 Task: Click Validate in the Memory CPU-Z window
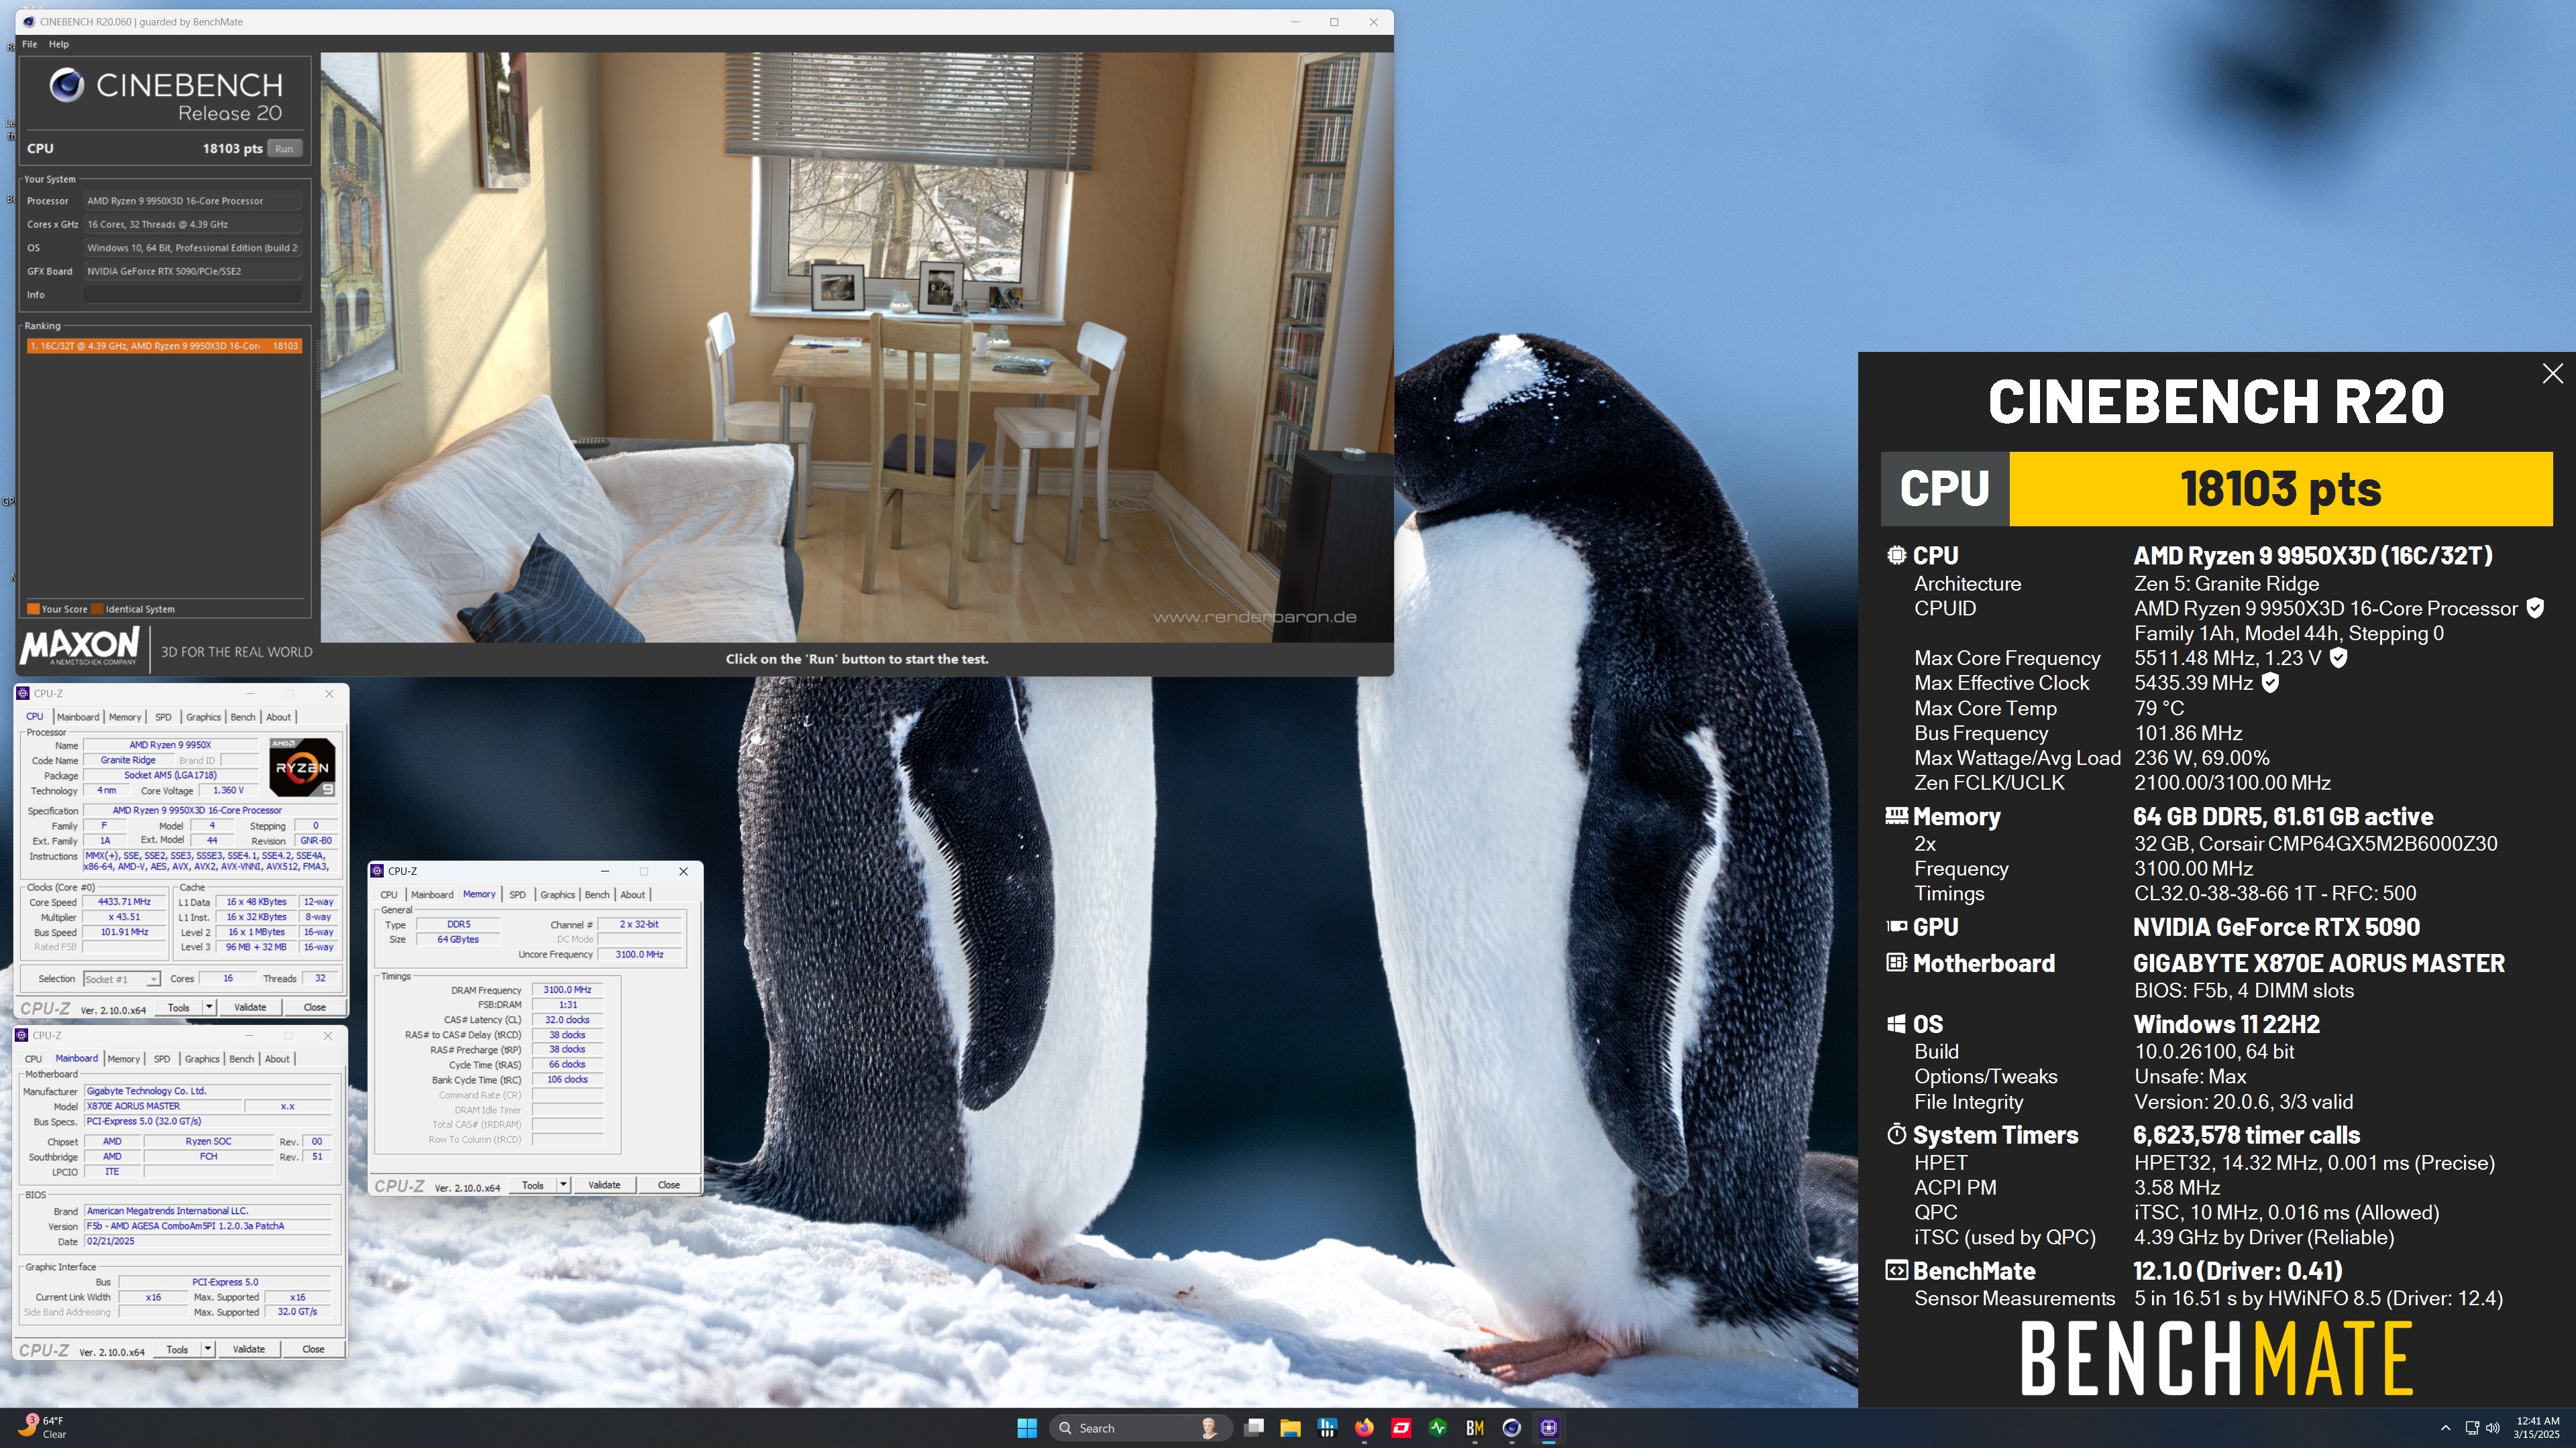[x=604, y=1184]
